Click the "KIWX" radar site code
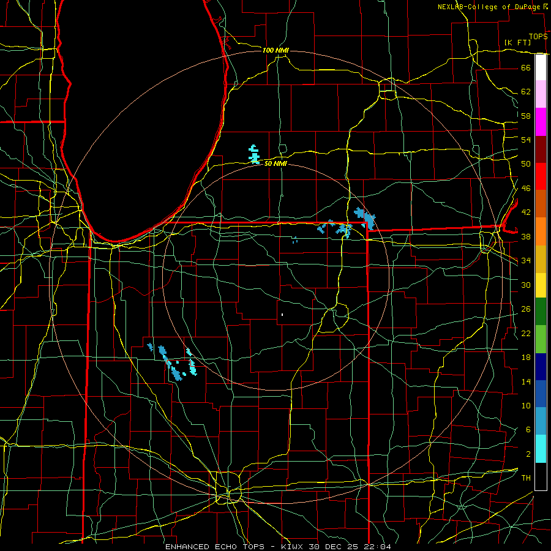The width and height of the screenshot is (551, 551). click(293, 547)
